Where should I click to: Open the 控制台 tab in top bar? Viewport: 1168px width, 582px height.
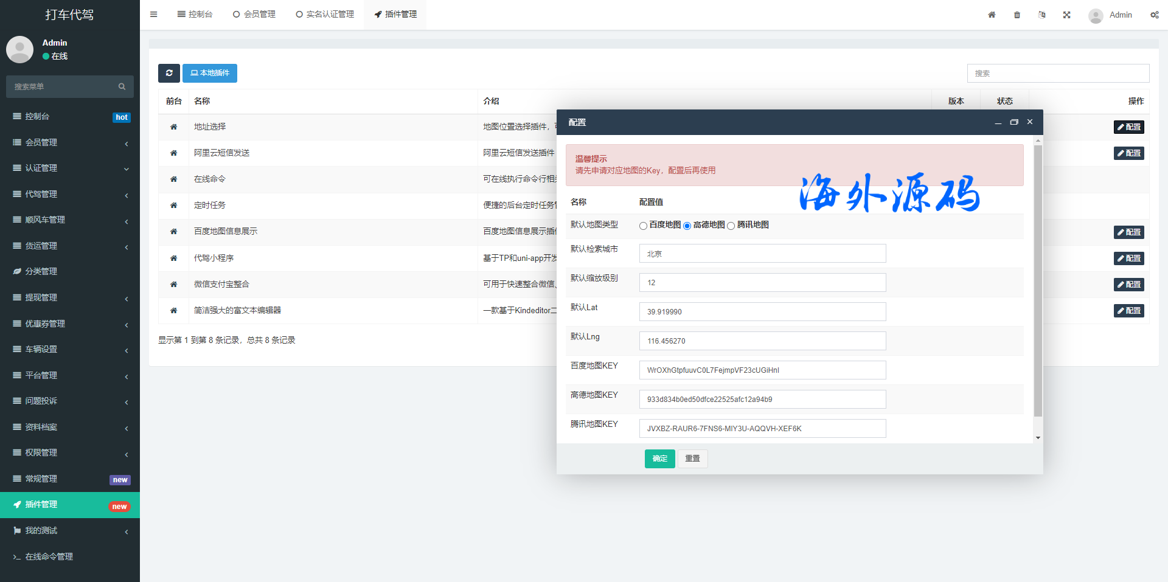tap(195, 15)
